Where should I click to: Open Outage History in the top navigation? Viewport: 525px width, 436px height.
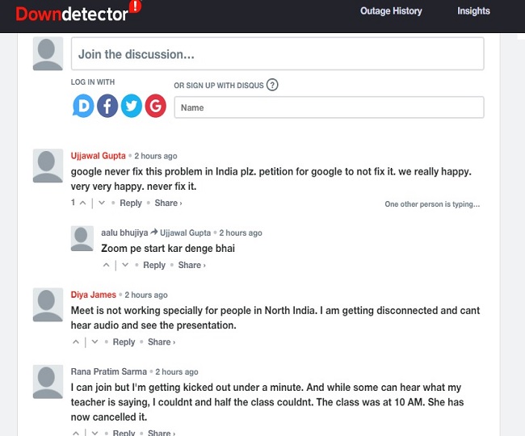coord(391,11)
